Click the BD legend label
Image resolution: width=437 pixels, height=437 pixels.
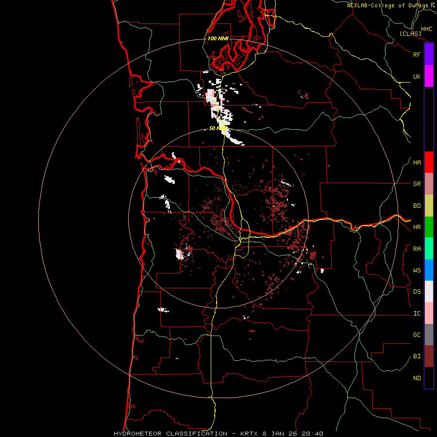click(417, 206)
